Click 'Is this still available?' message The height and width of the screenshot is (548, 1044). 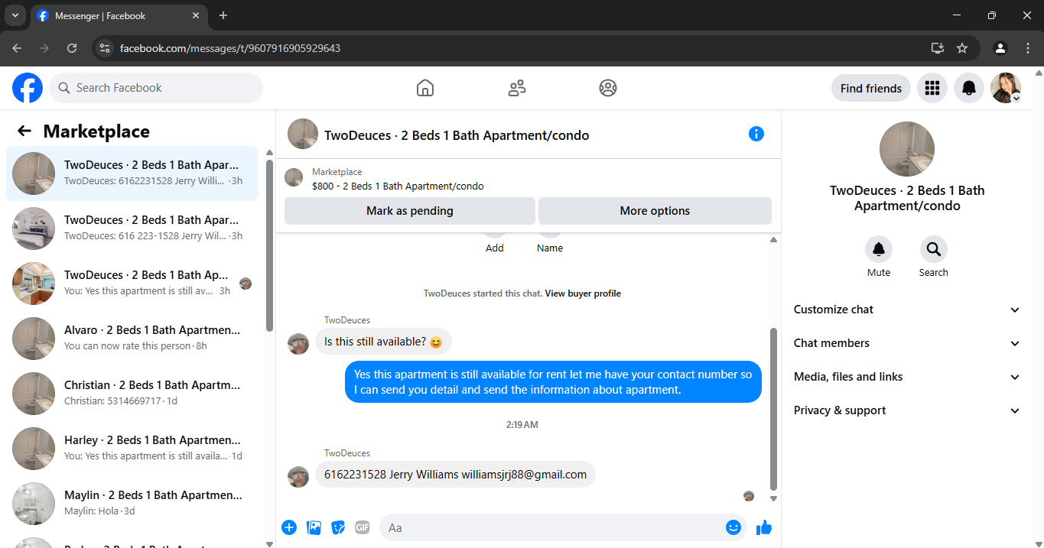[x=383, y=342]
